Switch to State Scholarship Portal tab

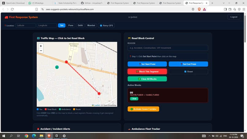pos(66,3)
